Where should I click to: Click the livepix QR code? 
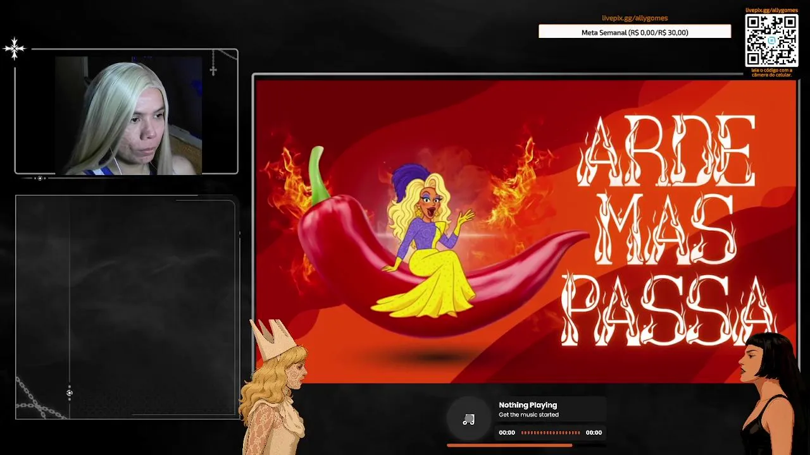771,40
